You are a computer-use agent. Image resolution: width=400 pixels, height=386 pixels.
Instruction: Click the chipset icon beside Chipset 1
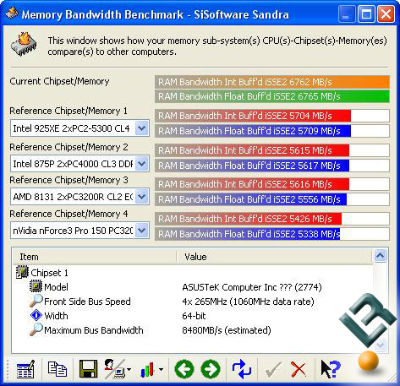click(22, 272)
